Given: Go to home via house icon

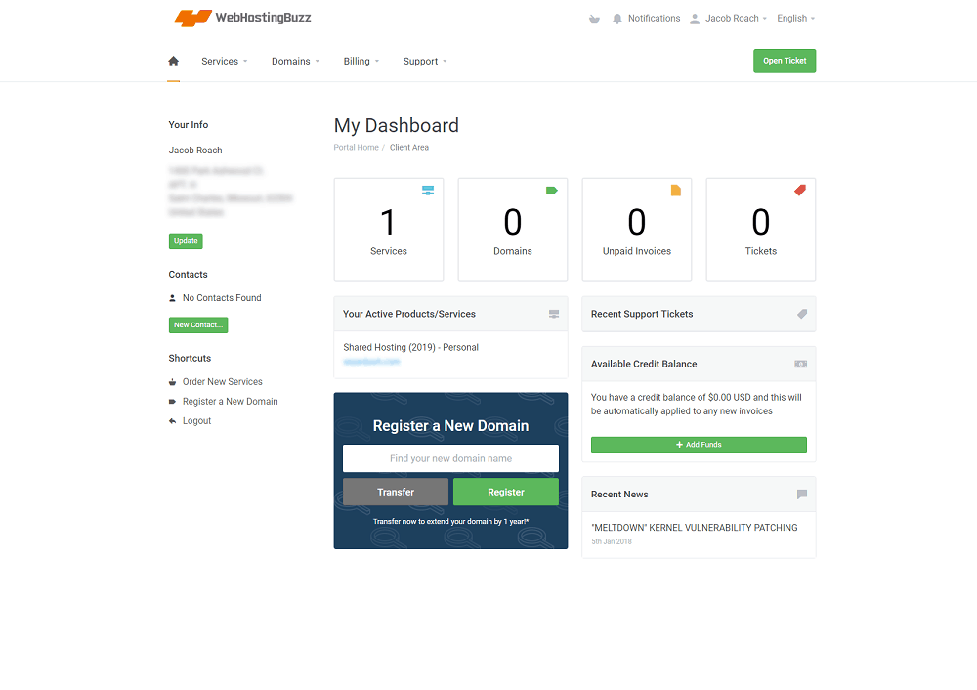Looking at the screenshot, I should (173, 62).
